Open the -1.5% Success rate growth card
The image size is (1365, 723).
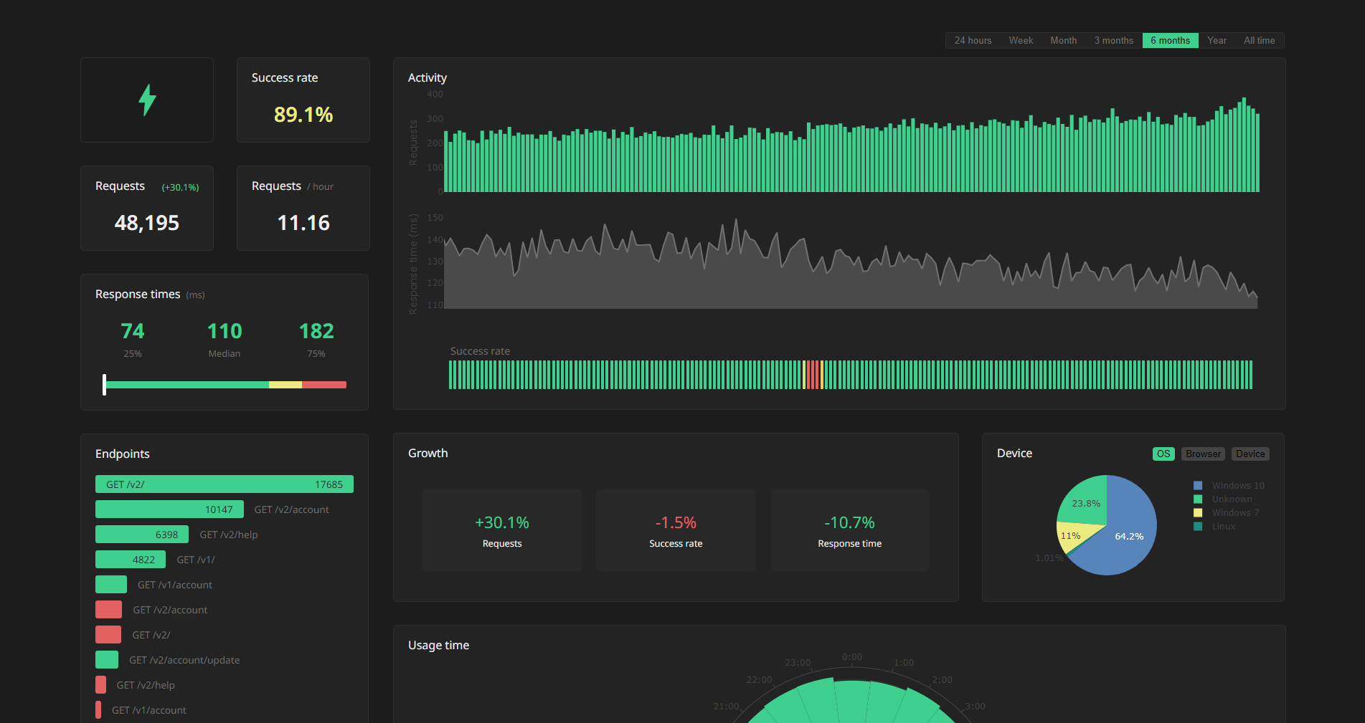click(676, 530)
